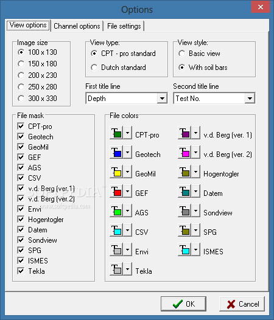Screen dimensions: 274x320
Task: Expand the First title line combo box
Action: pos(162,99)
